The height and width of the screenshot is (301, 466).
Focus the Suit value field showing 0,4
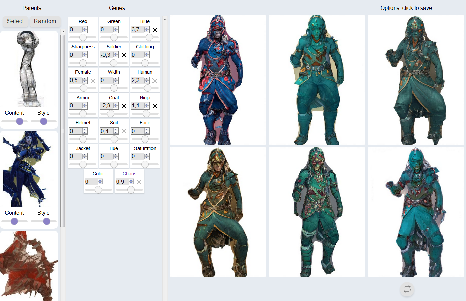pos(109,131)
